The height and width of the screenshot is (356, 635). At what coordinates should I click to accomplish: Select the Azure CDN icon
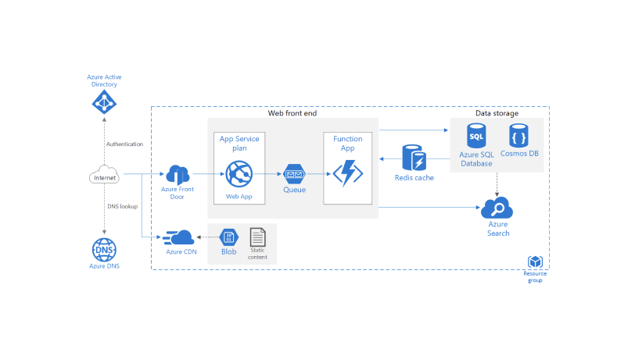click(x=179, y=237)
